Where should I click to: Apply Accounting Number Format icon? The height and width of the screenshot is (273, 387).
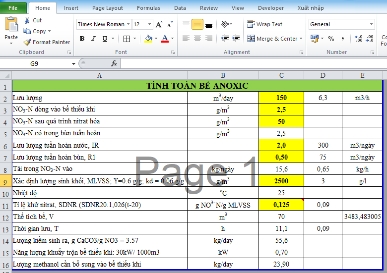click(x=315, y=39)
